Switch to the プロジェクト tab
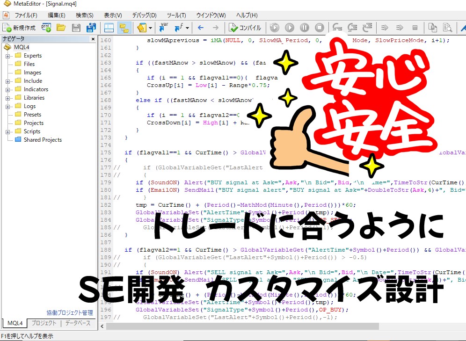Viewport: 466px width, 341px height. point(44,323)
